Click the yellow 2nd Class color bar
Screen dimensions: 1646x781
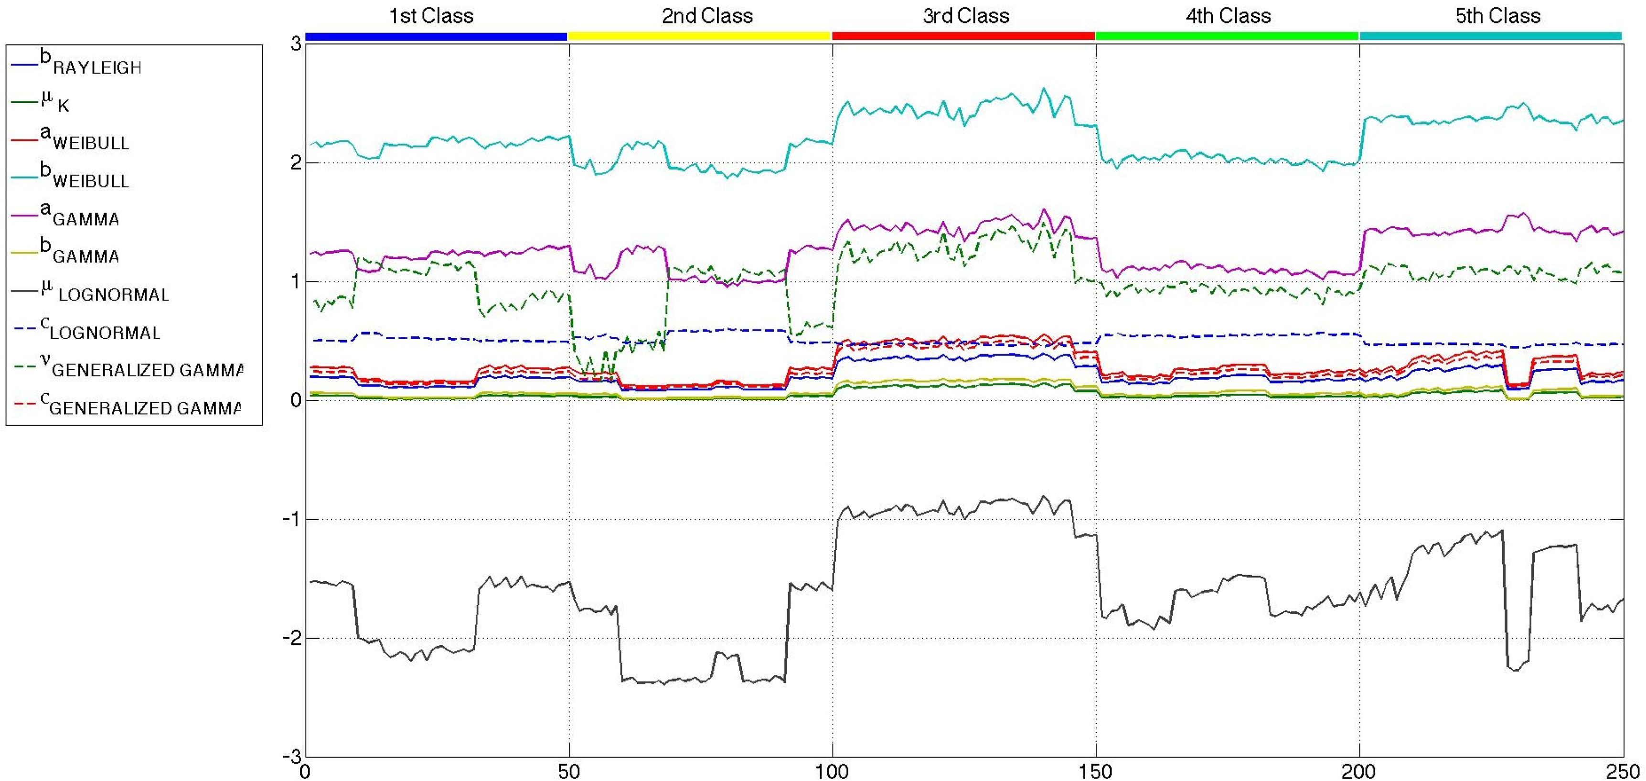[699, 36]
